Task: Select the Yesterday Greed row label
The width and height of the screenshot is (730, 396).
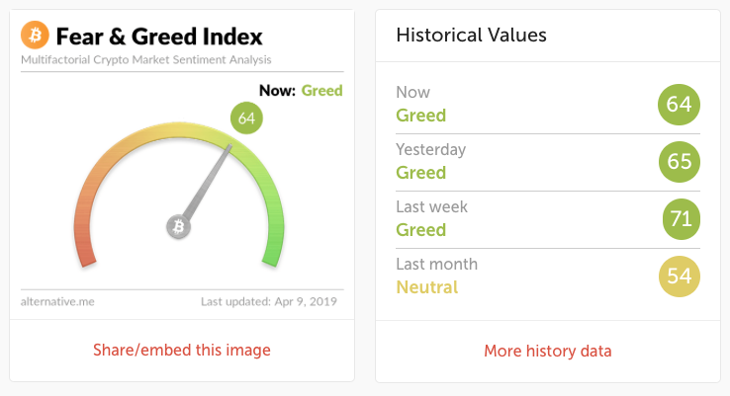Action: coord(420,173)
